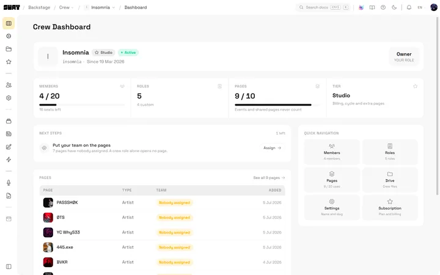Viewport: 440px width, 275px height.
Task: Open the docs book icon in the header
Action: coord(372,7)
